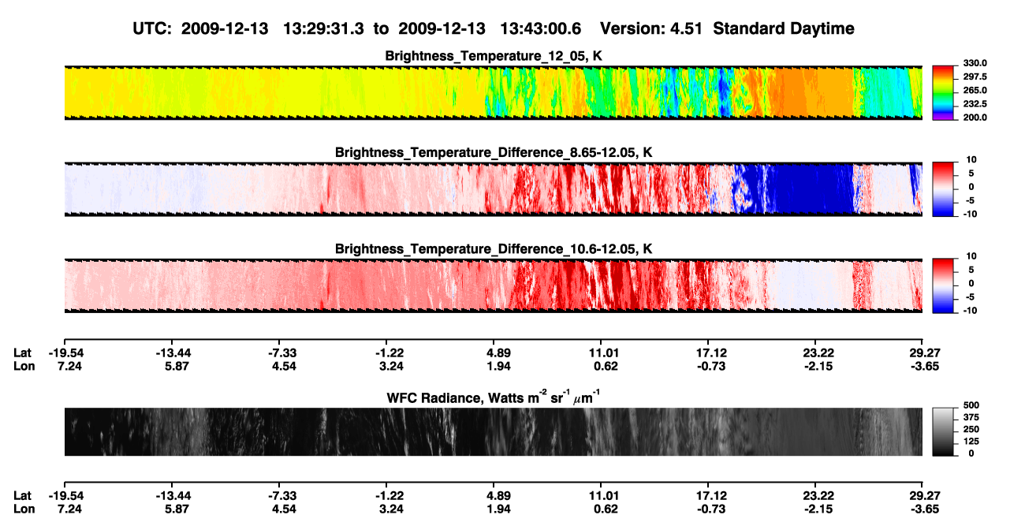Click the 10 label on 8.65-12.05 colorbar
The image size is (1025, 526).
click(971, 159)
